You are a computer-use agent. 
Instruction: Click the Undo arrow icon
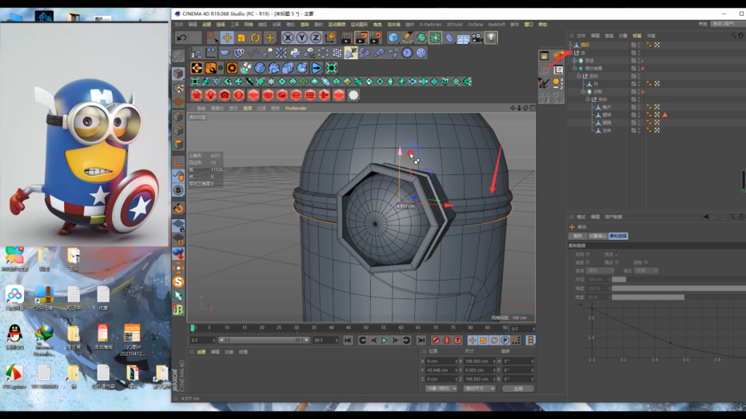coord(182,38)
